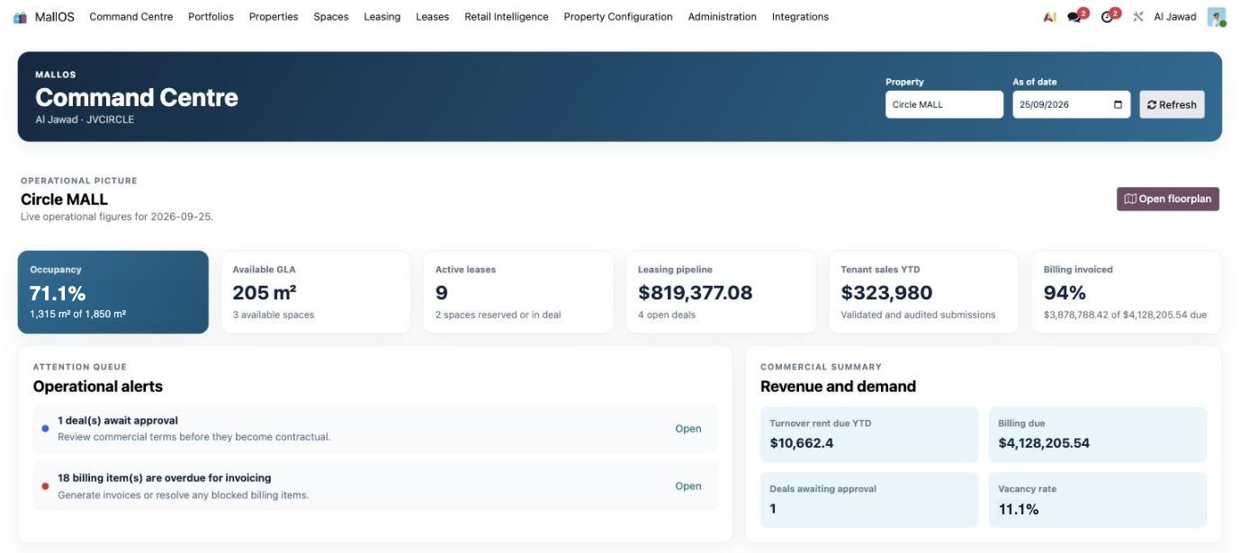Click the Turnover rent due YTD tile
This screenshot has width=1240, height=553.
pos(869,434)
